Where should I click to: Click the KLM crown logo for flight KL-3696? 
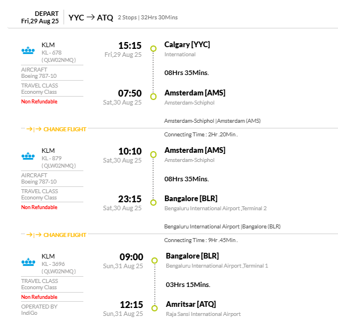click(x=28, y=262)
